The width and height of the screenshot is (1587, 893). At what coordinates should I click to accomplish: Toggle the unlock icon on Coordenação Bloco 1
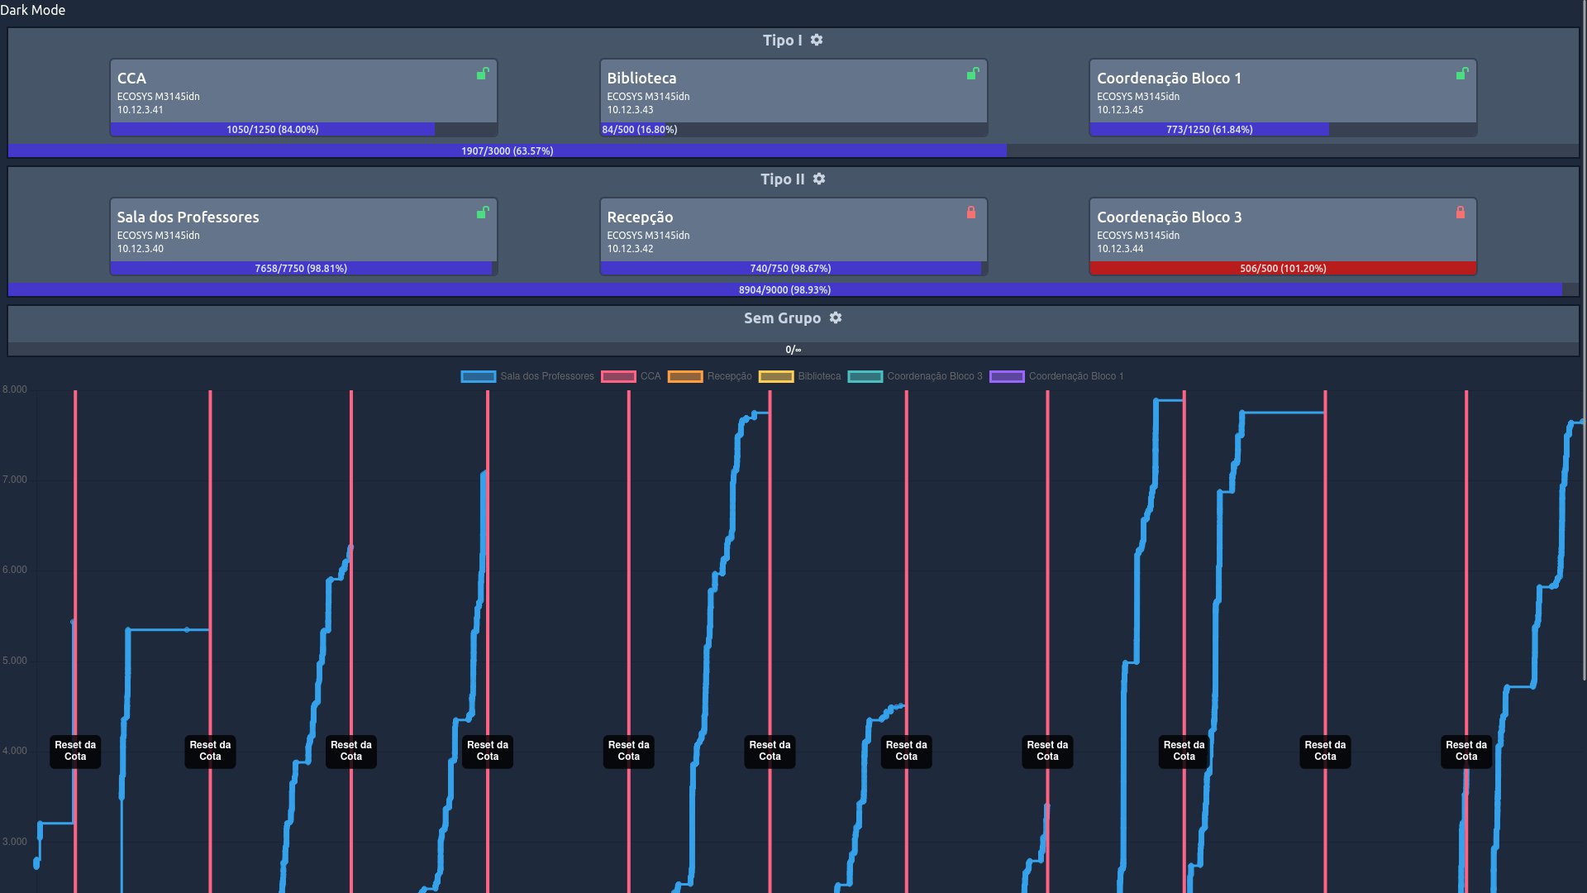pos(1462,74)
